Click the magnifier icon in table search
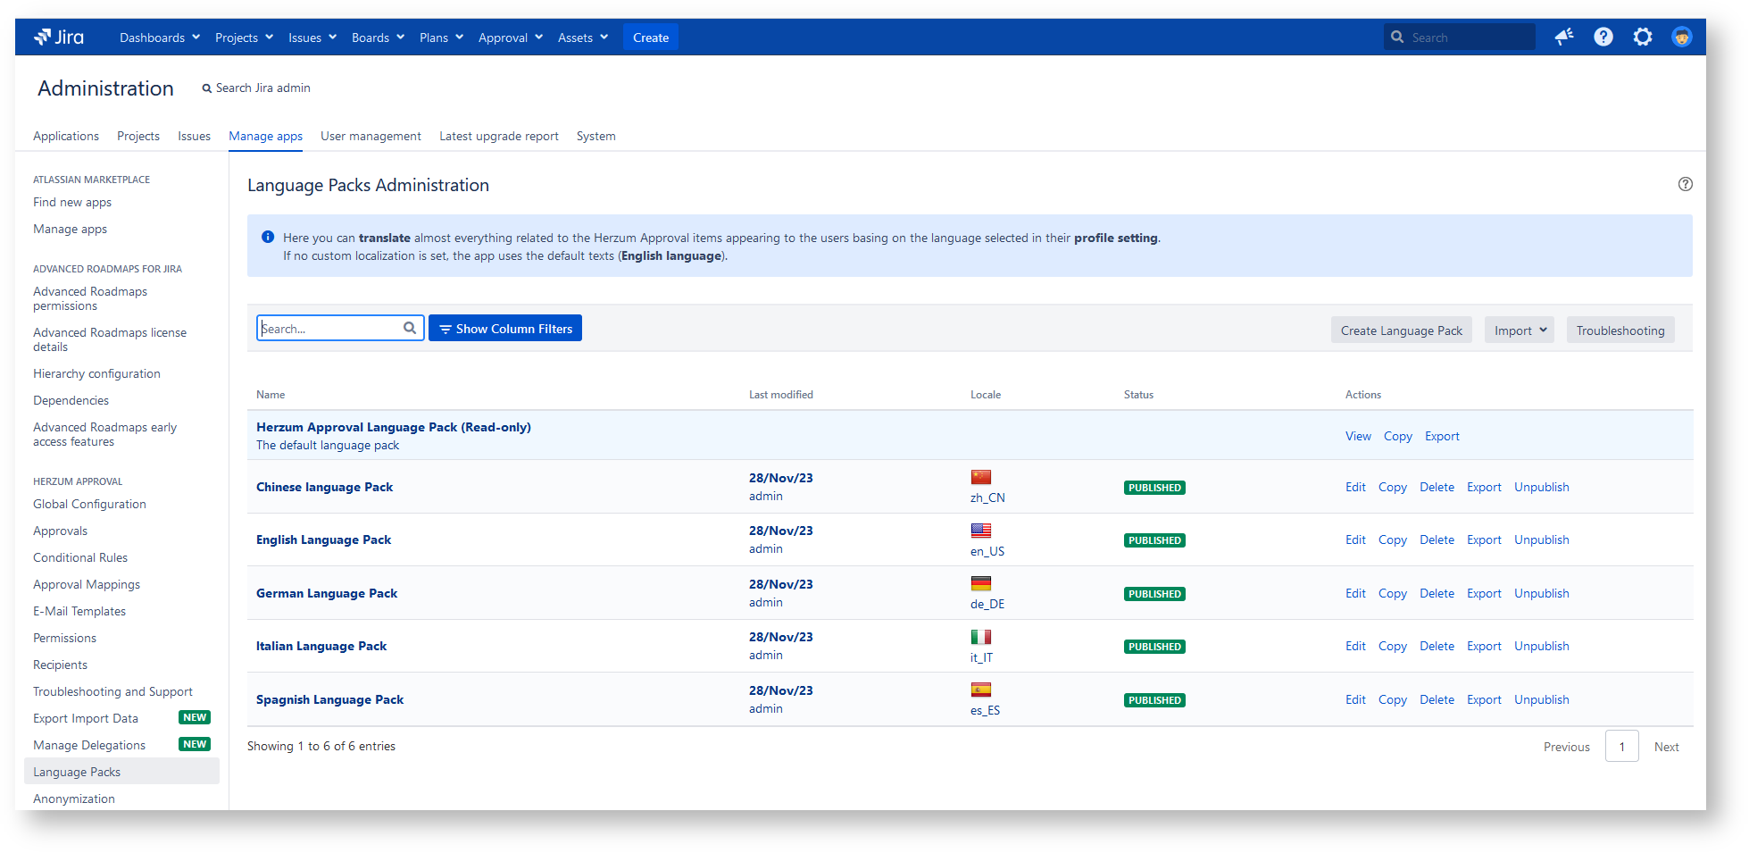 pyautogui.click(x=410, y=329)
